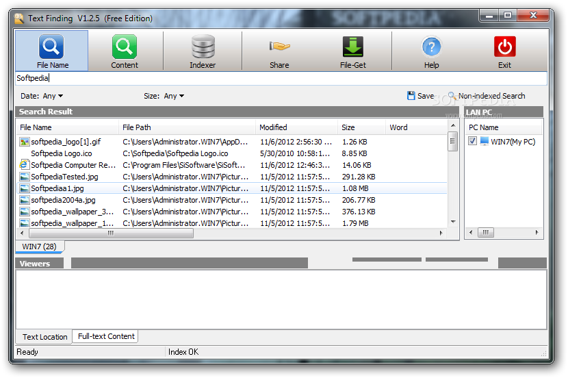Viewport: 568px width, 378px height.
Task: Click the results vertical scrollbar thumb
Action: tap(453, 141)
